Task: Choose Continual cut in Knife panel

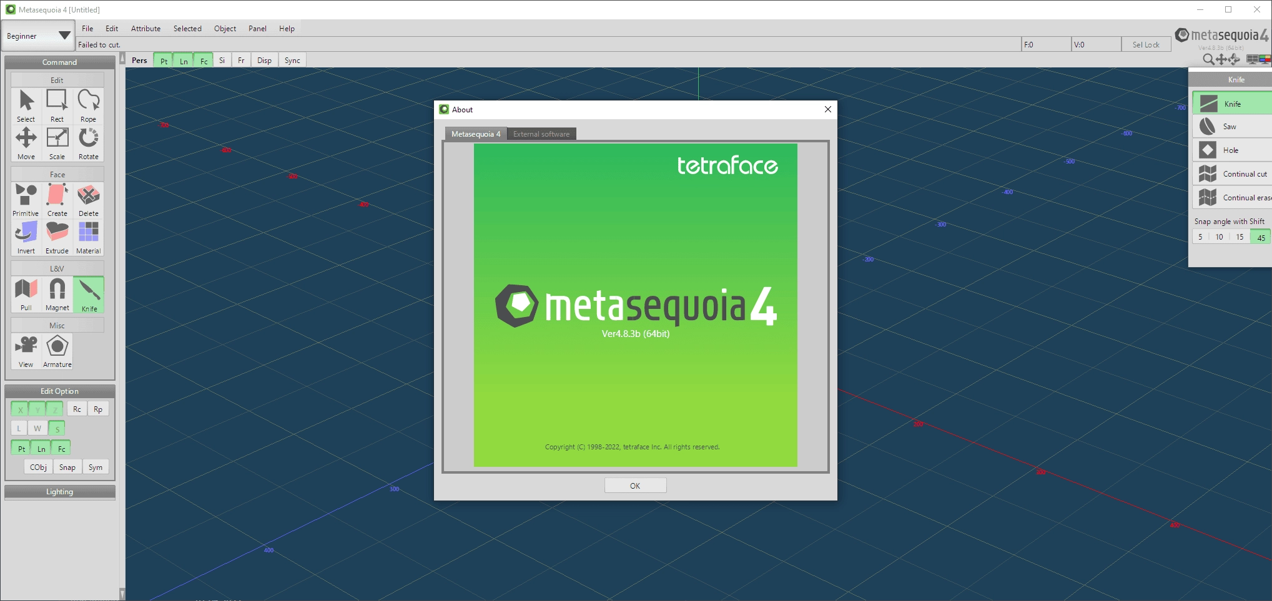Action: click(x=1232, y=174)
